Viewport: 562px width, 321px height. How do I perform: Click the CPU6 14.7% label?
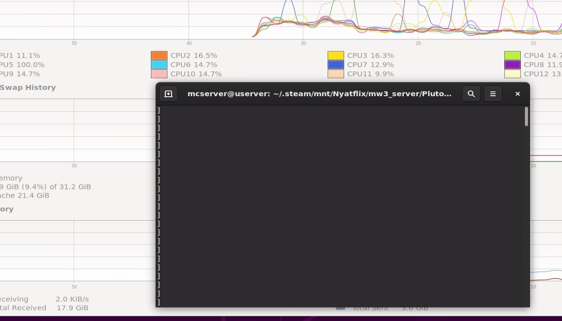194,65
